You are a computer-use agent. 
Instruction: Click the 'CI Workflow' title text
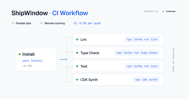pos(70,13)
